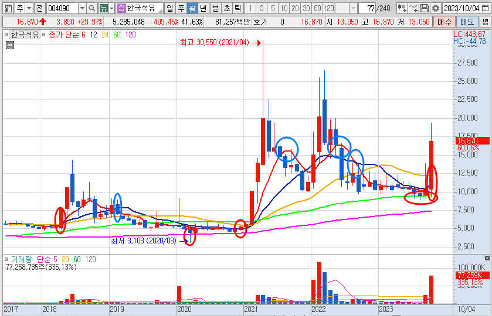Click the 호가 label
This screenshot has height=316, width=492.
[x=260, y=22]
